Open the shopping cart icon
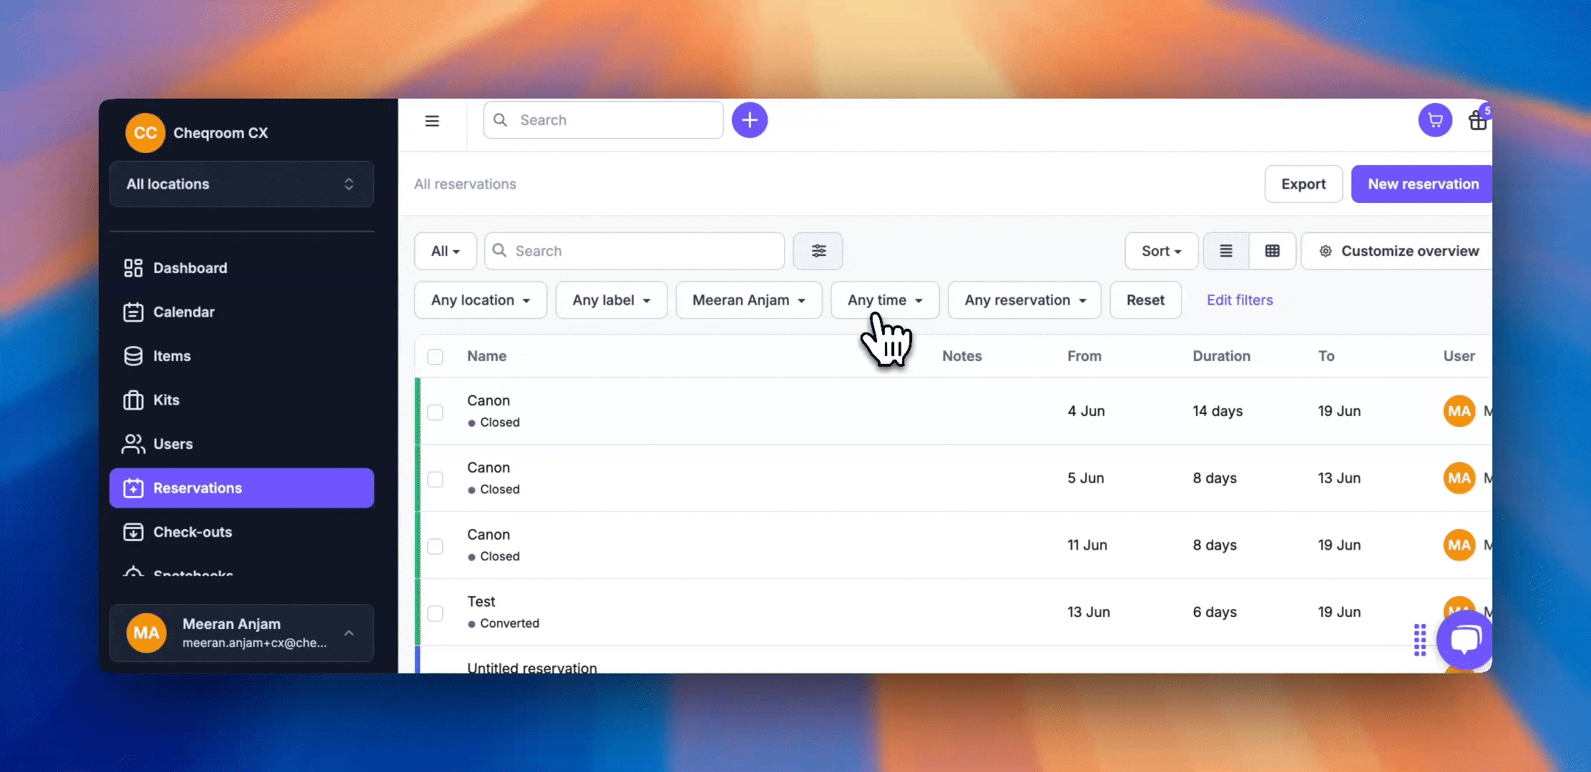1591x772 pixels. (x=1435, y=120)
